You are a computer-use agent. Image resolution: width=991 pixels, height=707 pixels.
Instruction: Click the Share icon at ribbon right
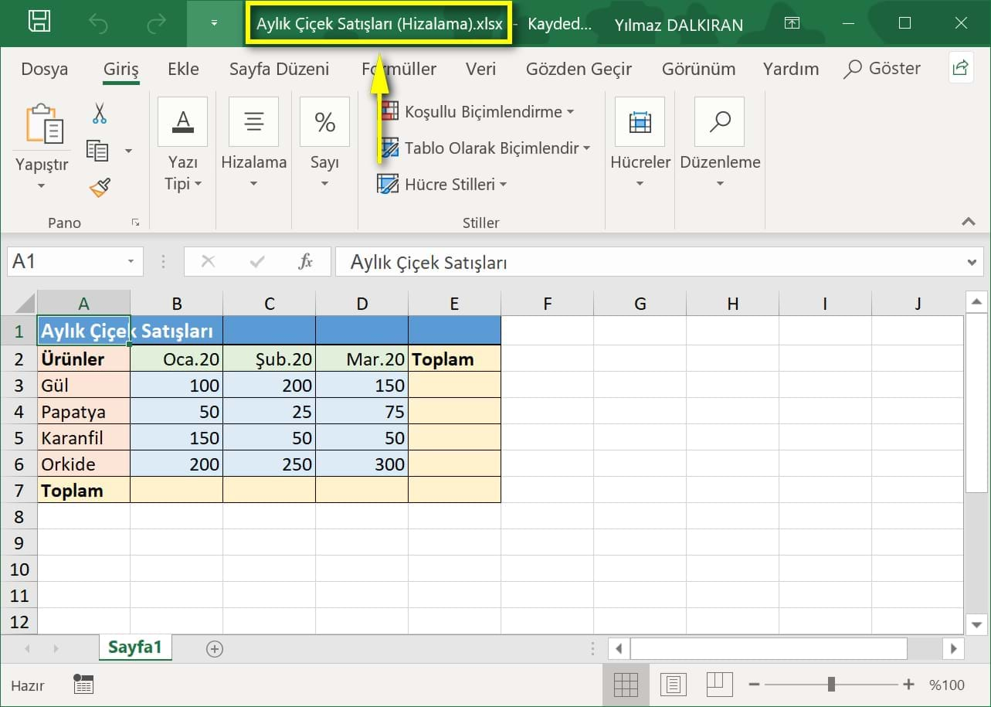click(x=960, y=68)
